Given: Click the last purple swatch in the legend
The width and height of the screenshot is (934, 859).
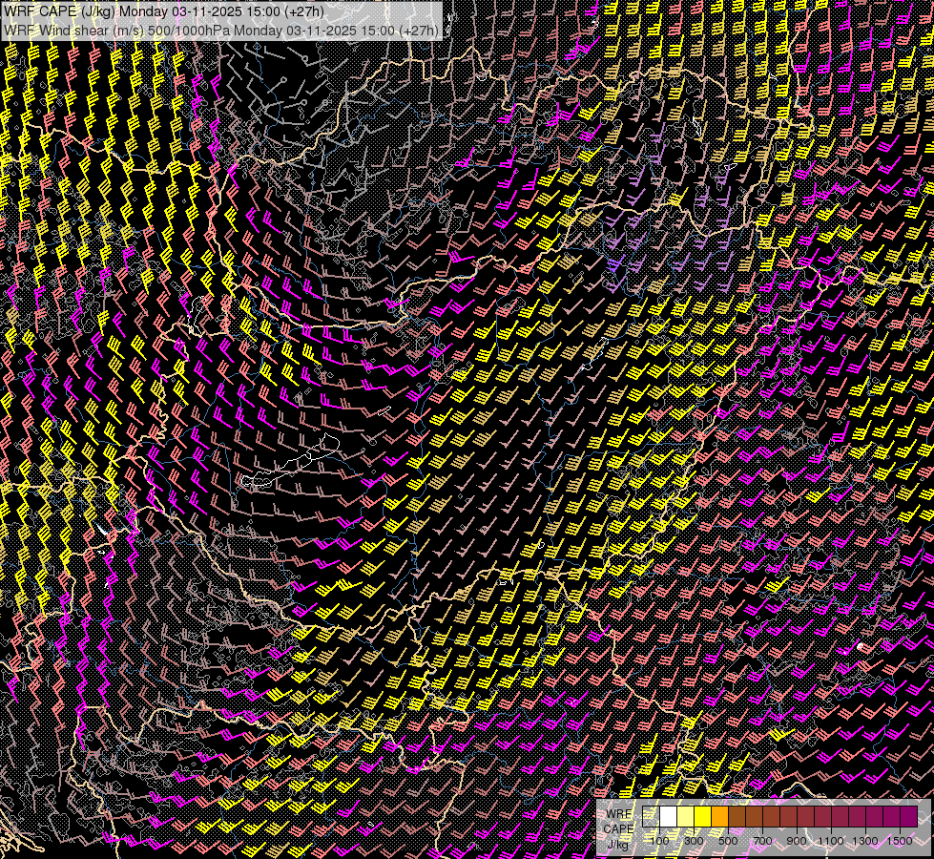Looking at the screenshot, I should 908,816.
